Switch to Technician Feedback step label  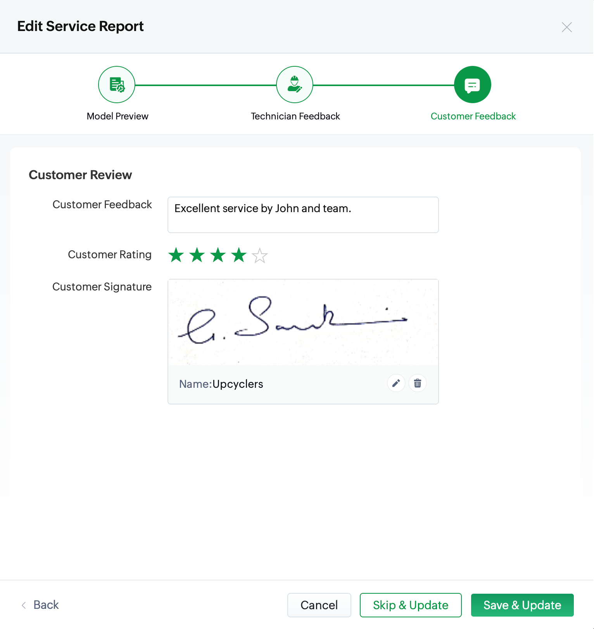point(295,116)
